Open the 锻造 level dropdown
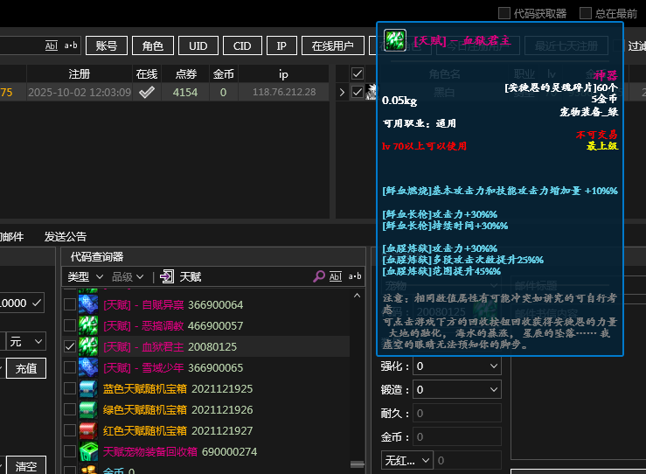646x474 pixels. 457,389
